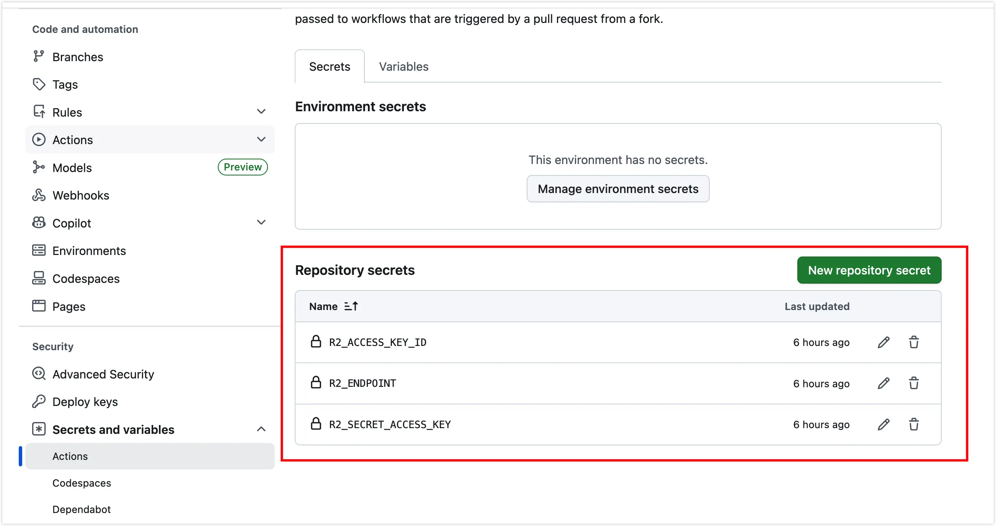The image size is (996, 526).
Task: Click the Webhooks icon in sidebar
Action: click(39, 195)
